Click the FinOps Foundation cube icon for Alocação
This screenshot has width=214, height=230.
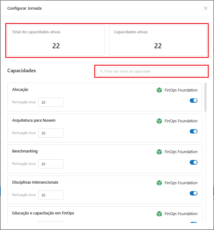159,90
